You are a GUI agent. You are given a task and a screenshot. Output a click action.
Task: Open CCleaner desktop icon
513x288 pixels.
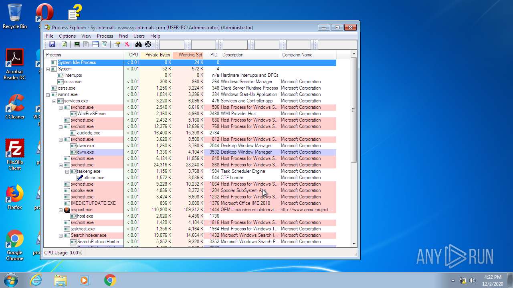tap(15, 107)
